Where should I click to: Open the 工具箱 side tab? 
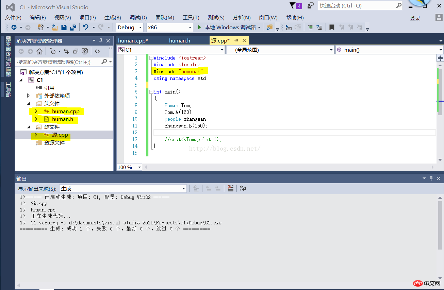pyautogui.click(x=8, y=90)
